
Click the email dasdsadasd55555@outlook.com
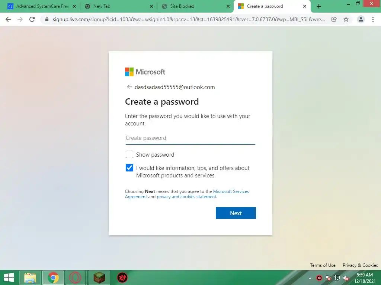[x=175, y=87]
